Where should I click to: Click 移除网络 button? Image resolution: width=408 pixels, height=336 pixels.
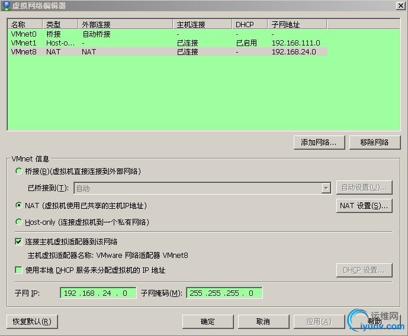pyautogui.click(x=375, y=143)
